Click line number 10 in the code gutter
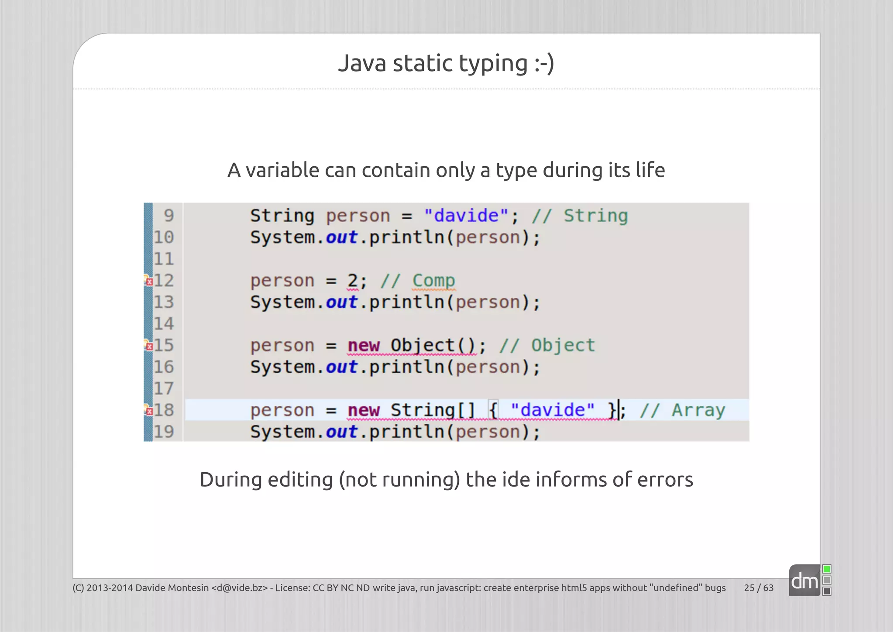Screen dimensions: 894x632 click(x=164, y=237)
